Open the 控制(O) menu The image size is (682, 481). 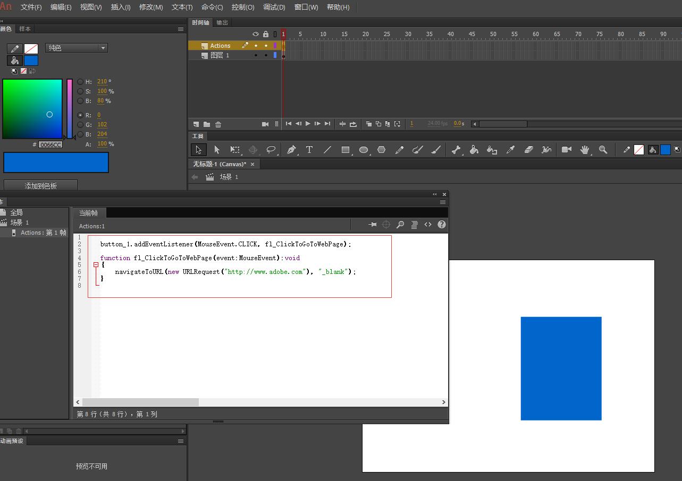[x=243, y=7]
